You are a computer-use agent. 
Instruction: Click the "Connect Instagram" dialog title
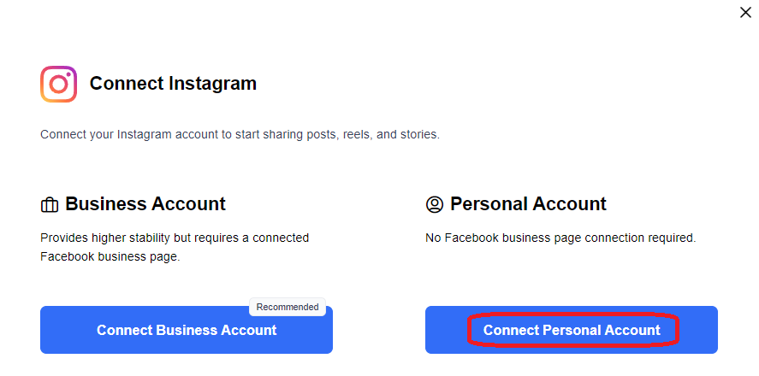173,84
